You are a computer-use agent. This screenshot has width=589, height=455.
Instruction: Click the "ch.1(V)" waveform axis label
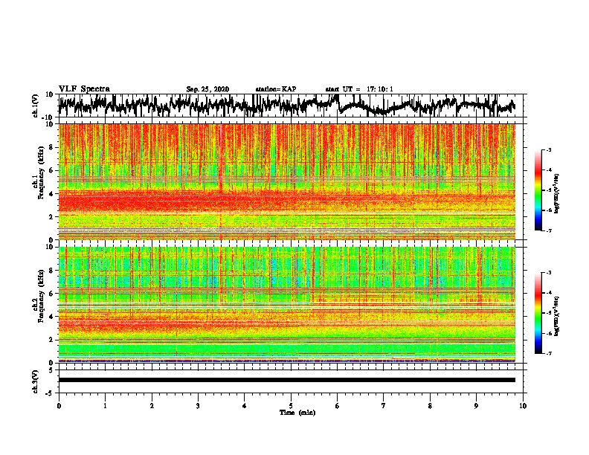pyautogui.click(x=36, y=106)
